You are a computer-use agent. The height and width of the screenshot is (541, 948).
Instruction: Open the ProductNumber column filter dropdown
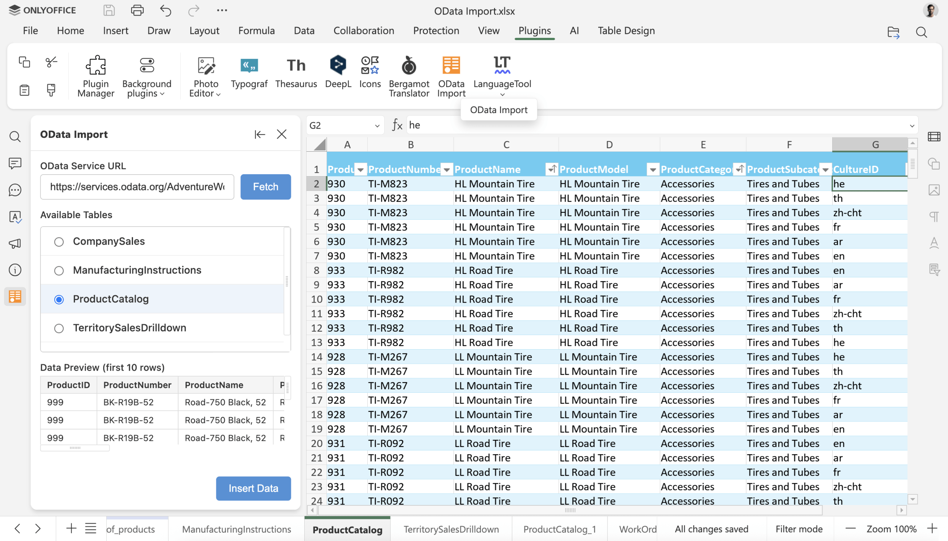tap(446, 170)
